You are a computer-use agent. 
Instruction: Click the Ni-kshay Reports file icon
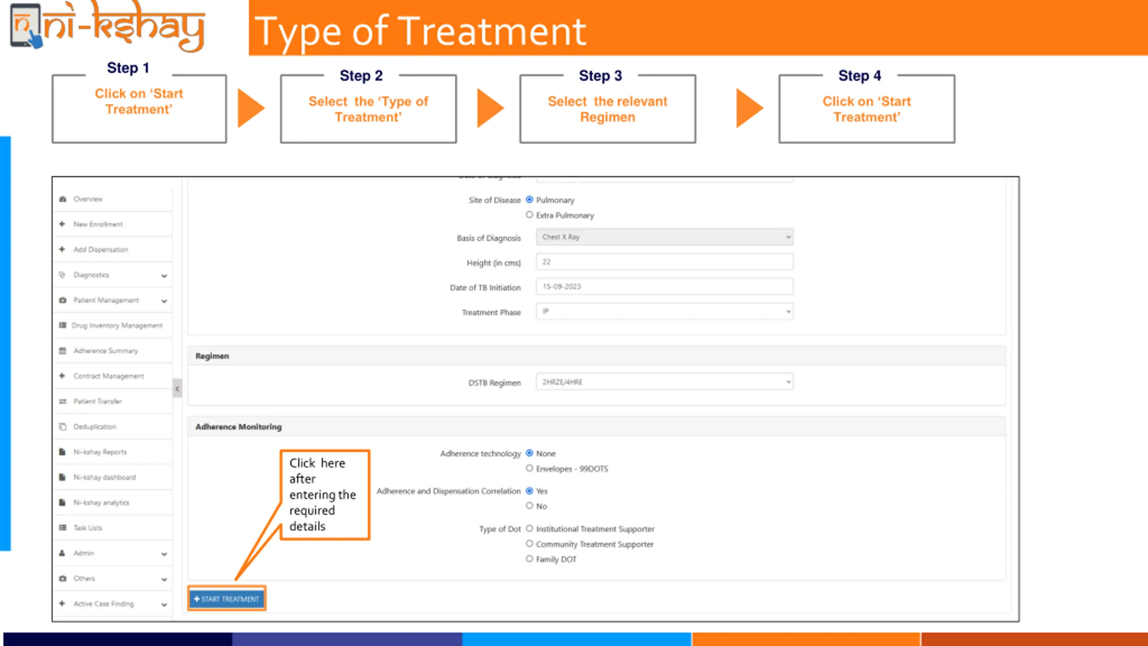click(x=62, y=452)
